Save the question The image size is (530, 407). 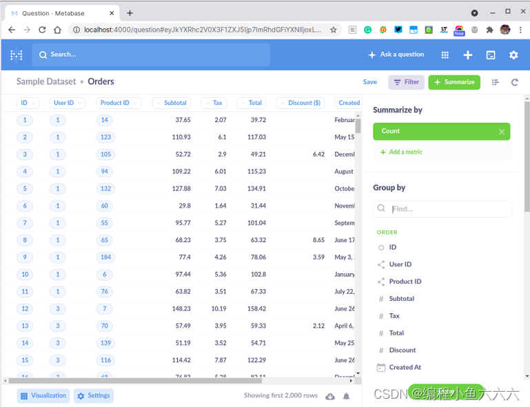click(370, 82)
